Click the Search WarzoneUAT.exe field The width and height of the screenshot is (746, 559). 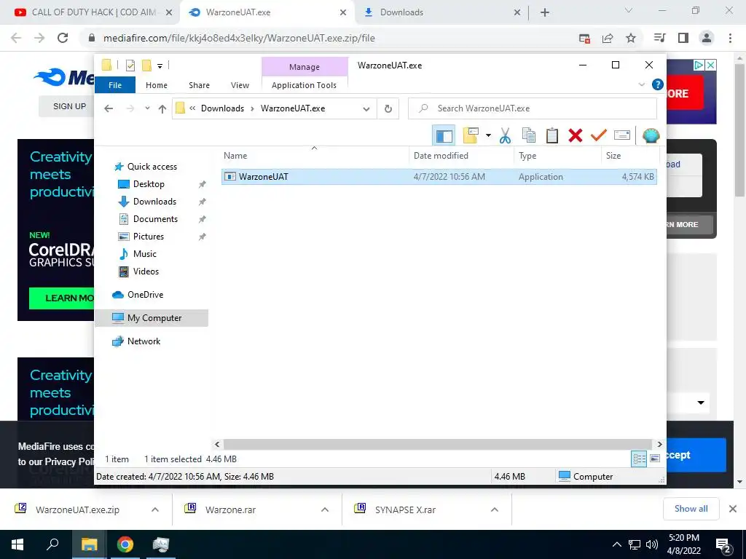pyautogui.click(x=533, y=108)
